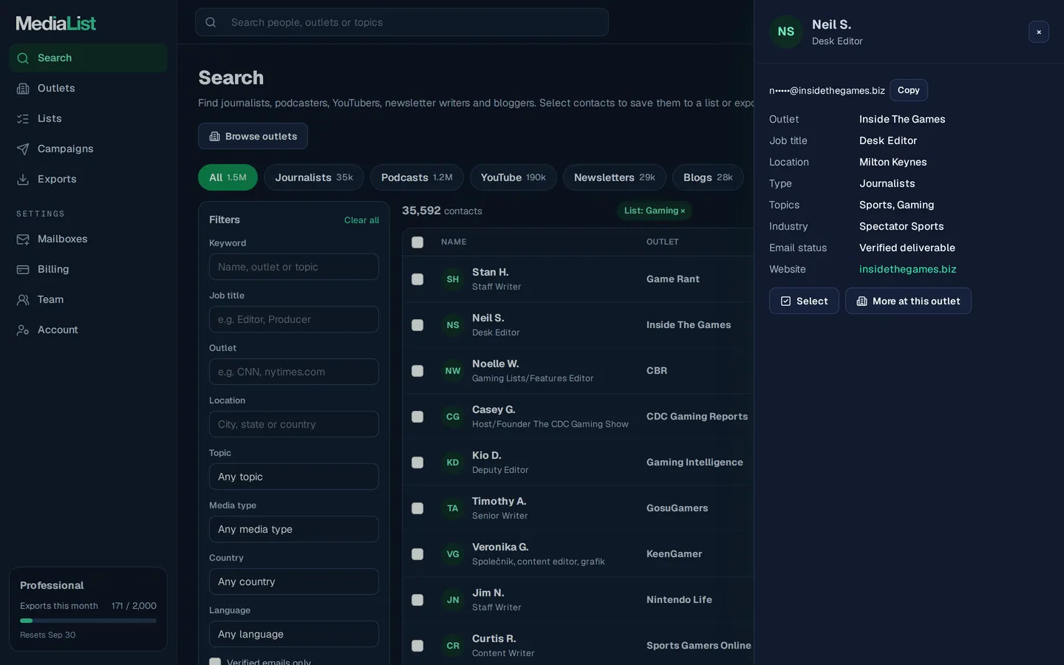Image resolution: width=1064 pixels, height=665 pixels.
Task: Click the SH avatar for Stan H.
Action: tap(453, 279)
